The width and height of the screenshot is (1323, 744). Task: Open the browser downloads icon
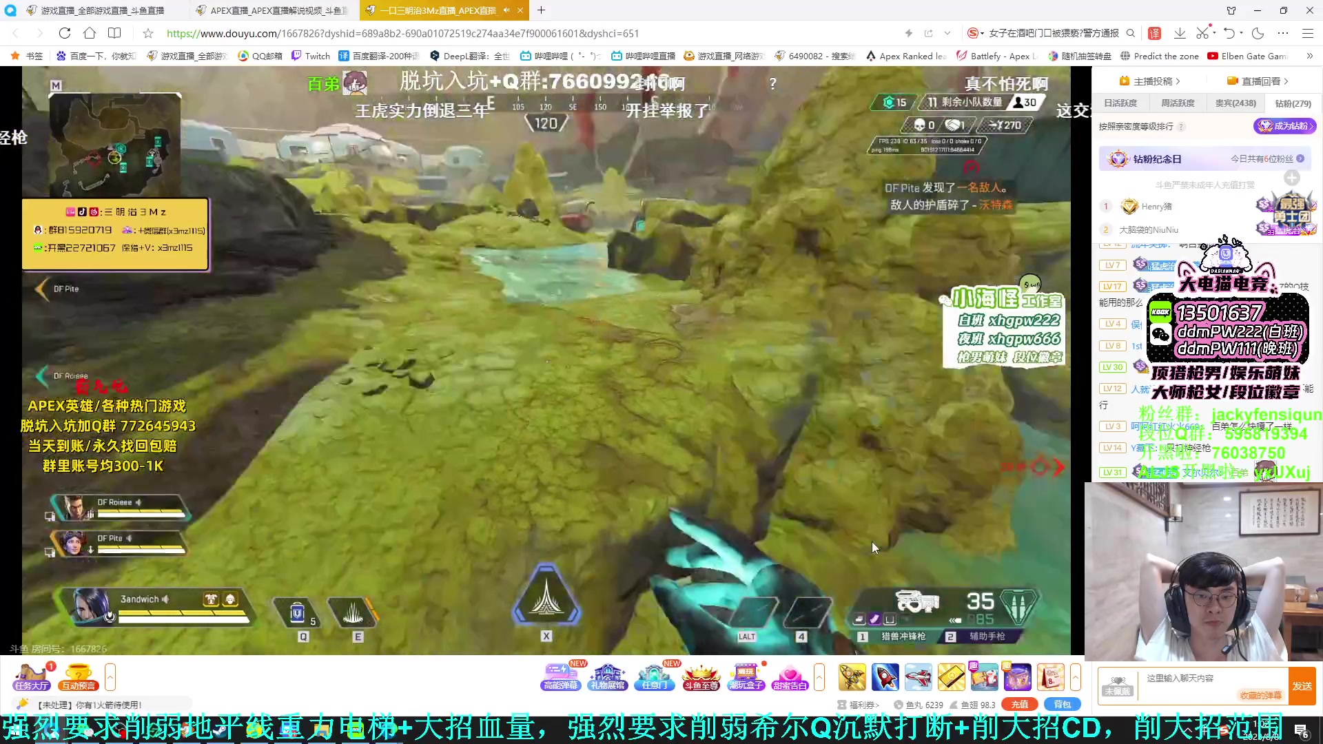pos(1180,33)
